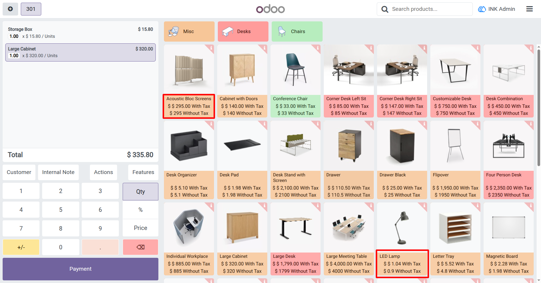Open info icon on Acoustic Bloc Screens
Screen dimensions: 541x283
(211, 48)
